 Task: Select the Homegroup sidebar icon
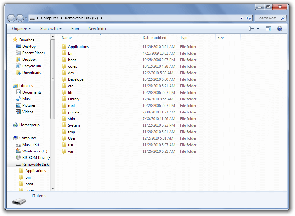pyautogui.click(x=15, y=125)
